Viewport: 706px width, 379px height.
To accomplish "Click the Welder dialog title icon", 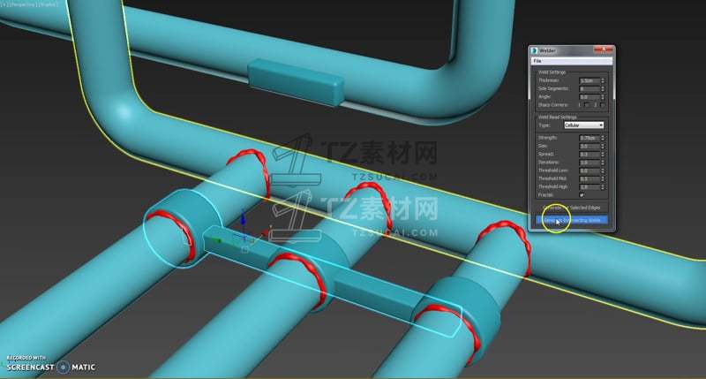I will (x=535, y=50).
